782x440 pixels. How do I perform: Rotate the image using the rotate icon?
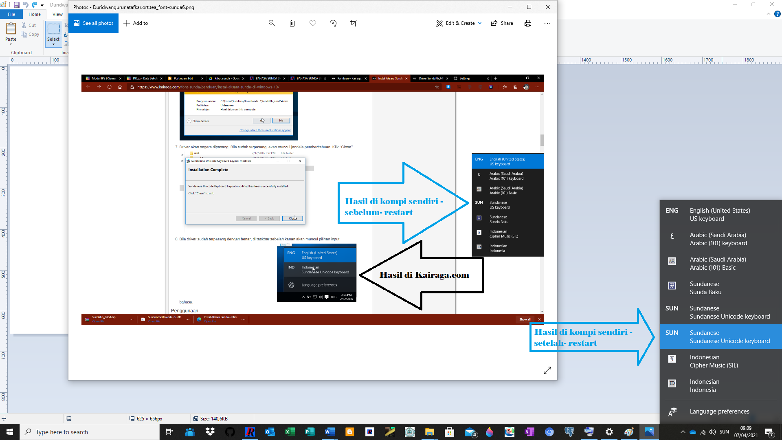point(333,23)
